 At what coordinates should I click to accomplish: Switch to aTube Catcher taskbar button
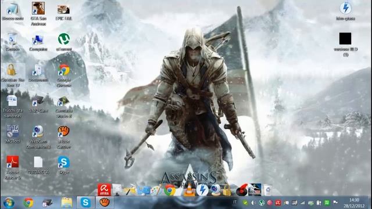coord(105,203)
